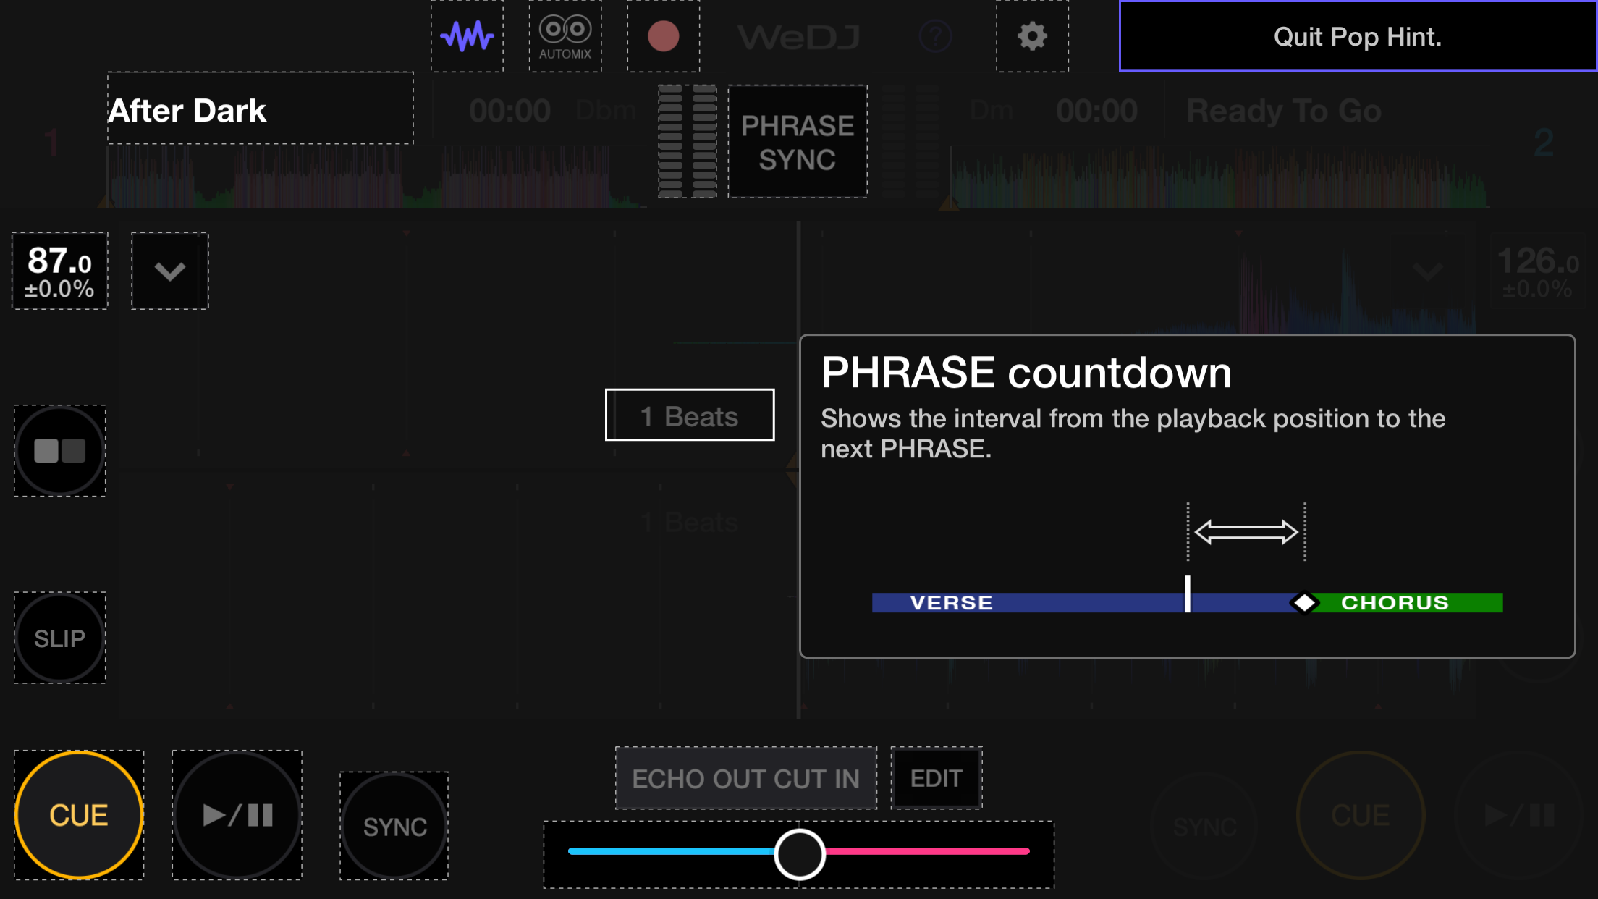This screenshot has width=1598, height=899.
Task: Open the ECHO OUT CUT IN selector
Action: [x=745, y=778]
